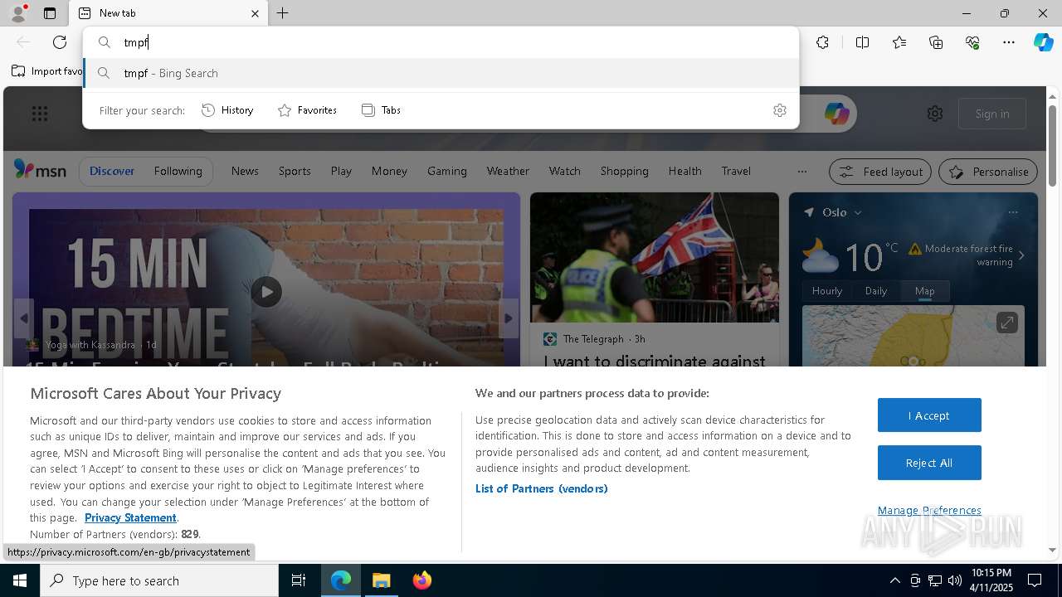Click the Personalise button
The width and height of the screenshot is (1062, 597).
(x=988, y=172)
